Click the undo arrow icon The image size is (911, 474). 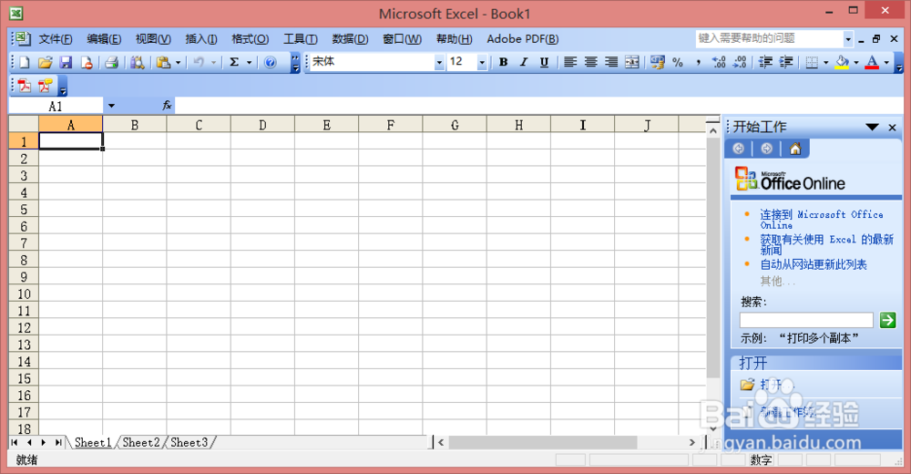[x=199, y=62]
